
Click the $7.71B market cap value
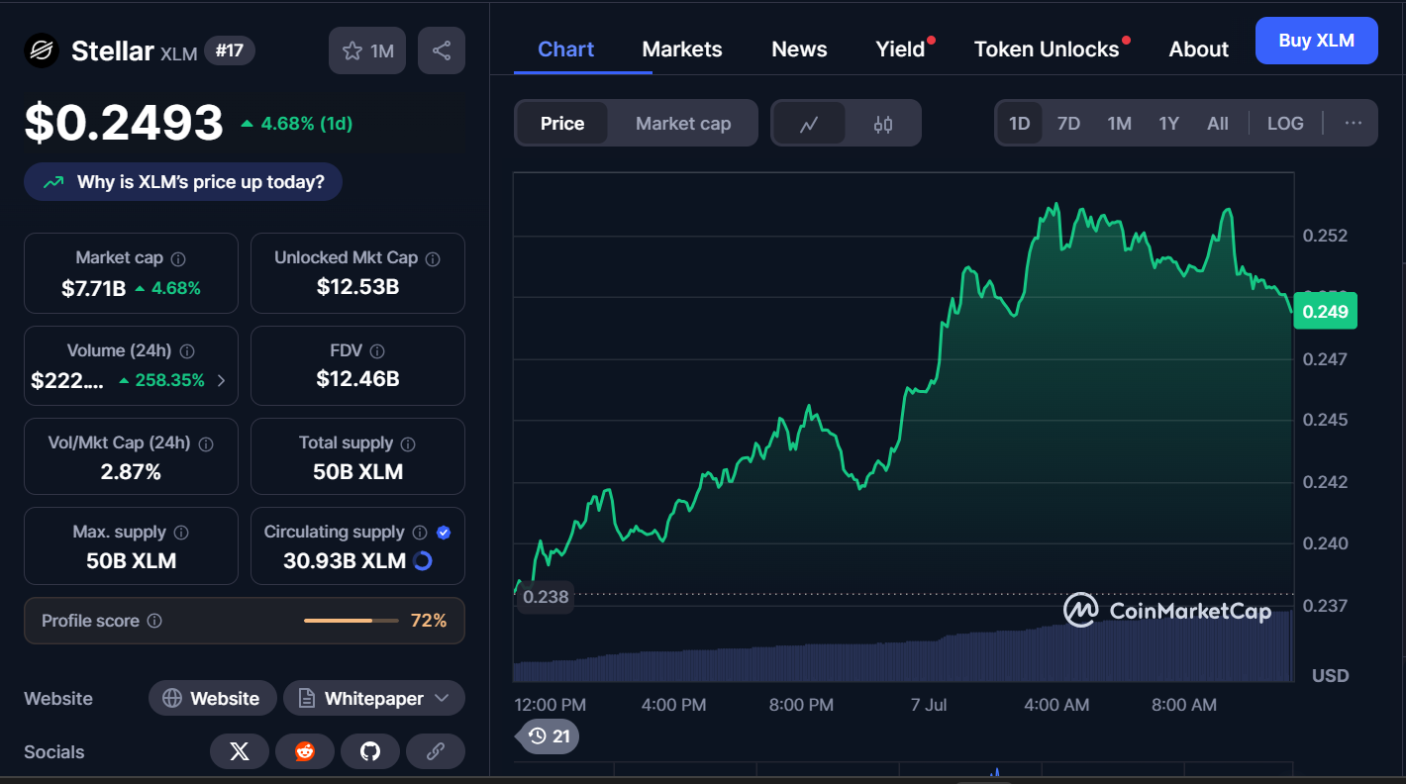(93, 288)
